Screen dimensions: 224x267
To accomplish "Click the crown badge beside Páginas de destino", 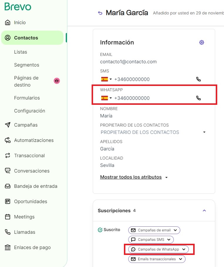I will pos(57,81).
